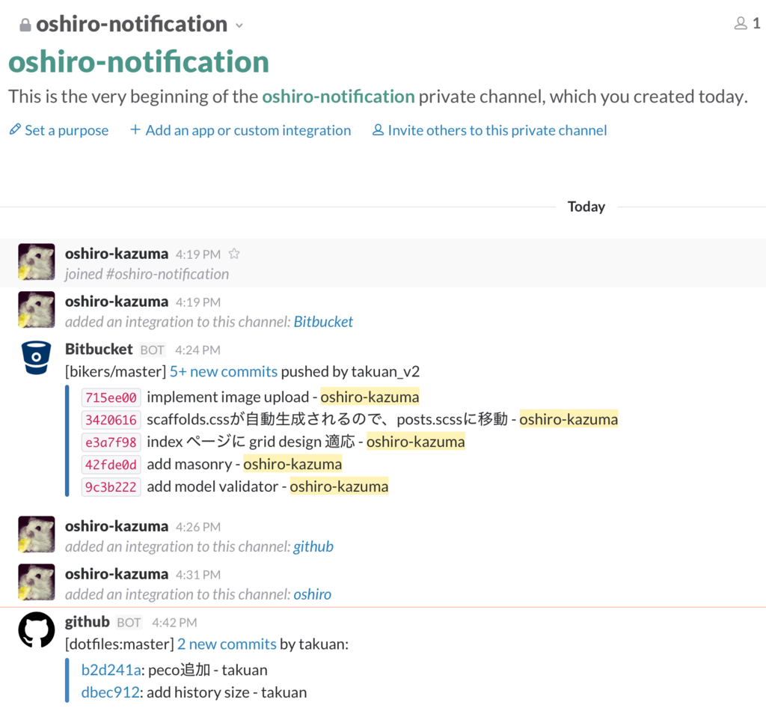Click oshiro-kazuma name on 4:26 PM message
The width and height of the screenshot is (766, 723).
coord(117,526)
